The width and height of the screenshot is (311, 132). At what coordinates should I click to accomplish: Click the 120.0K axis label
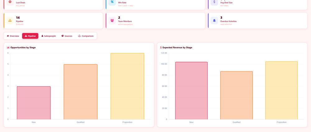(x=164, y=53)
